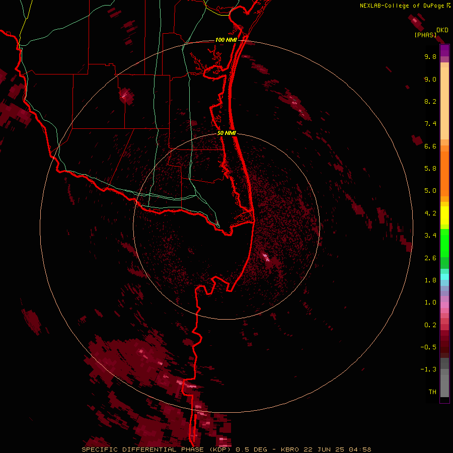Click the TH threshold label
This screenshot has width=453, height=453.
(432, 392)
